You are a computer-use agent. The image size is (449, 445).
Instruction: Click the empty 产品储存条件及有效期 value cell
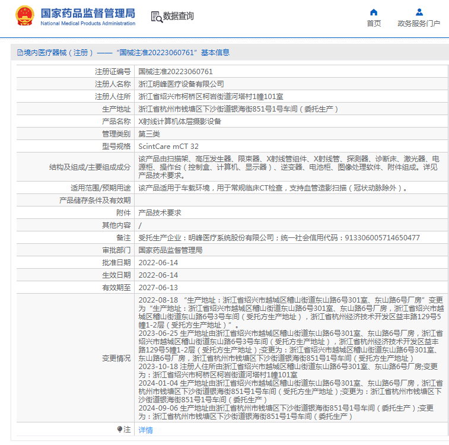[291, 201]
